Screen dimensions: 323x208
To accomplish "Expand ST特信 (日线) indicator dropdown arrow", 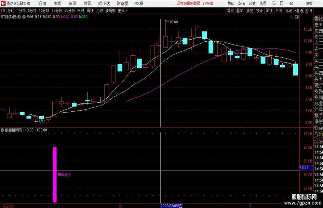I will click(24, 17).
